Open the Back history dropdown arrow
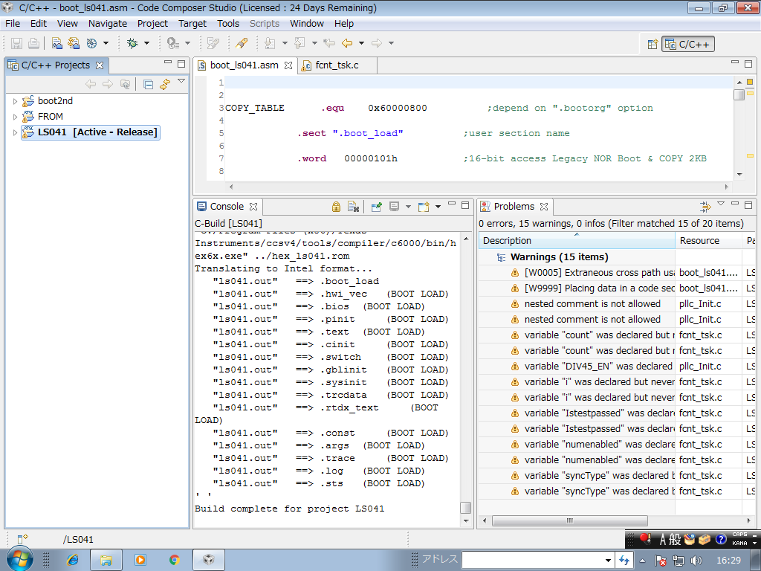Screen dimensions: 761x571 point(361,43)
